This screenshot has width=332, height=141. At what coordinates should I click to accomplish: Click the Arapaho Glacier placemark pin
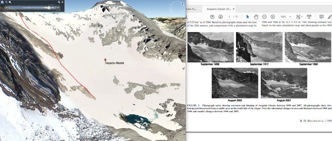coord(105,60)
